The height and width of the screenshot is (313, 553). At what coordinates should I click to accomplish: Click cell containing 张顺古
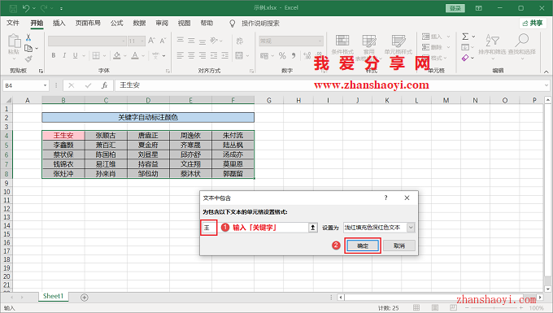click(106, 135)
